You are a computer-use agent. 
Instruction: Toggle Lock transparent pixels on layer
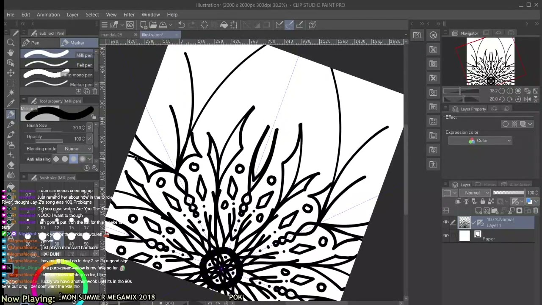490,202
